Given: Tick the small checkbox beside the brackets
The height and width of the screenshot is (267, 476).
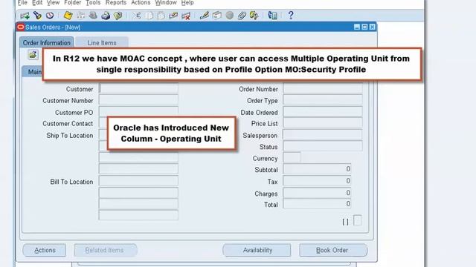Looking at the screenshot, I should tap(357, 220).
